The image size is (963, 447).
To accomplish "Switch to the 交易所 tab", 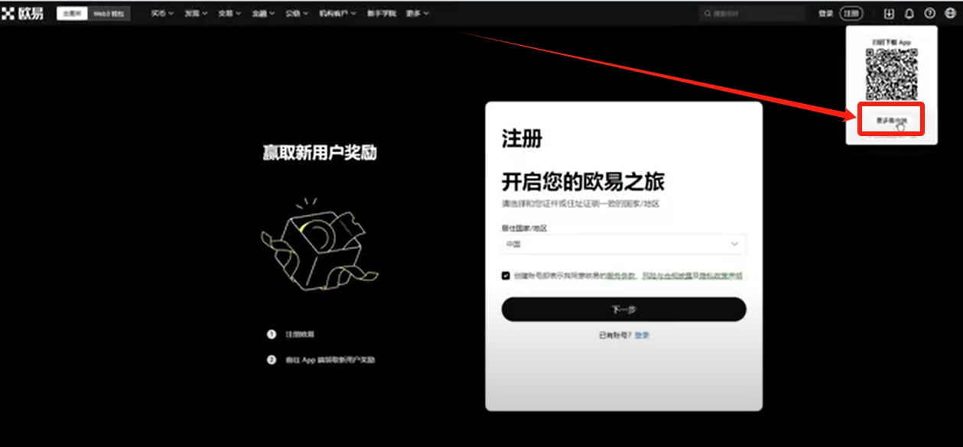I will [x=73, y=14].
